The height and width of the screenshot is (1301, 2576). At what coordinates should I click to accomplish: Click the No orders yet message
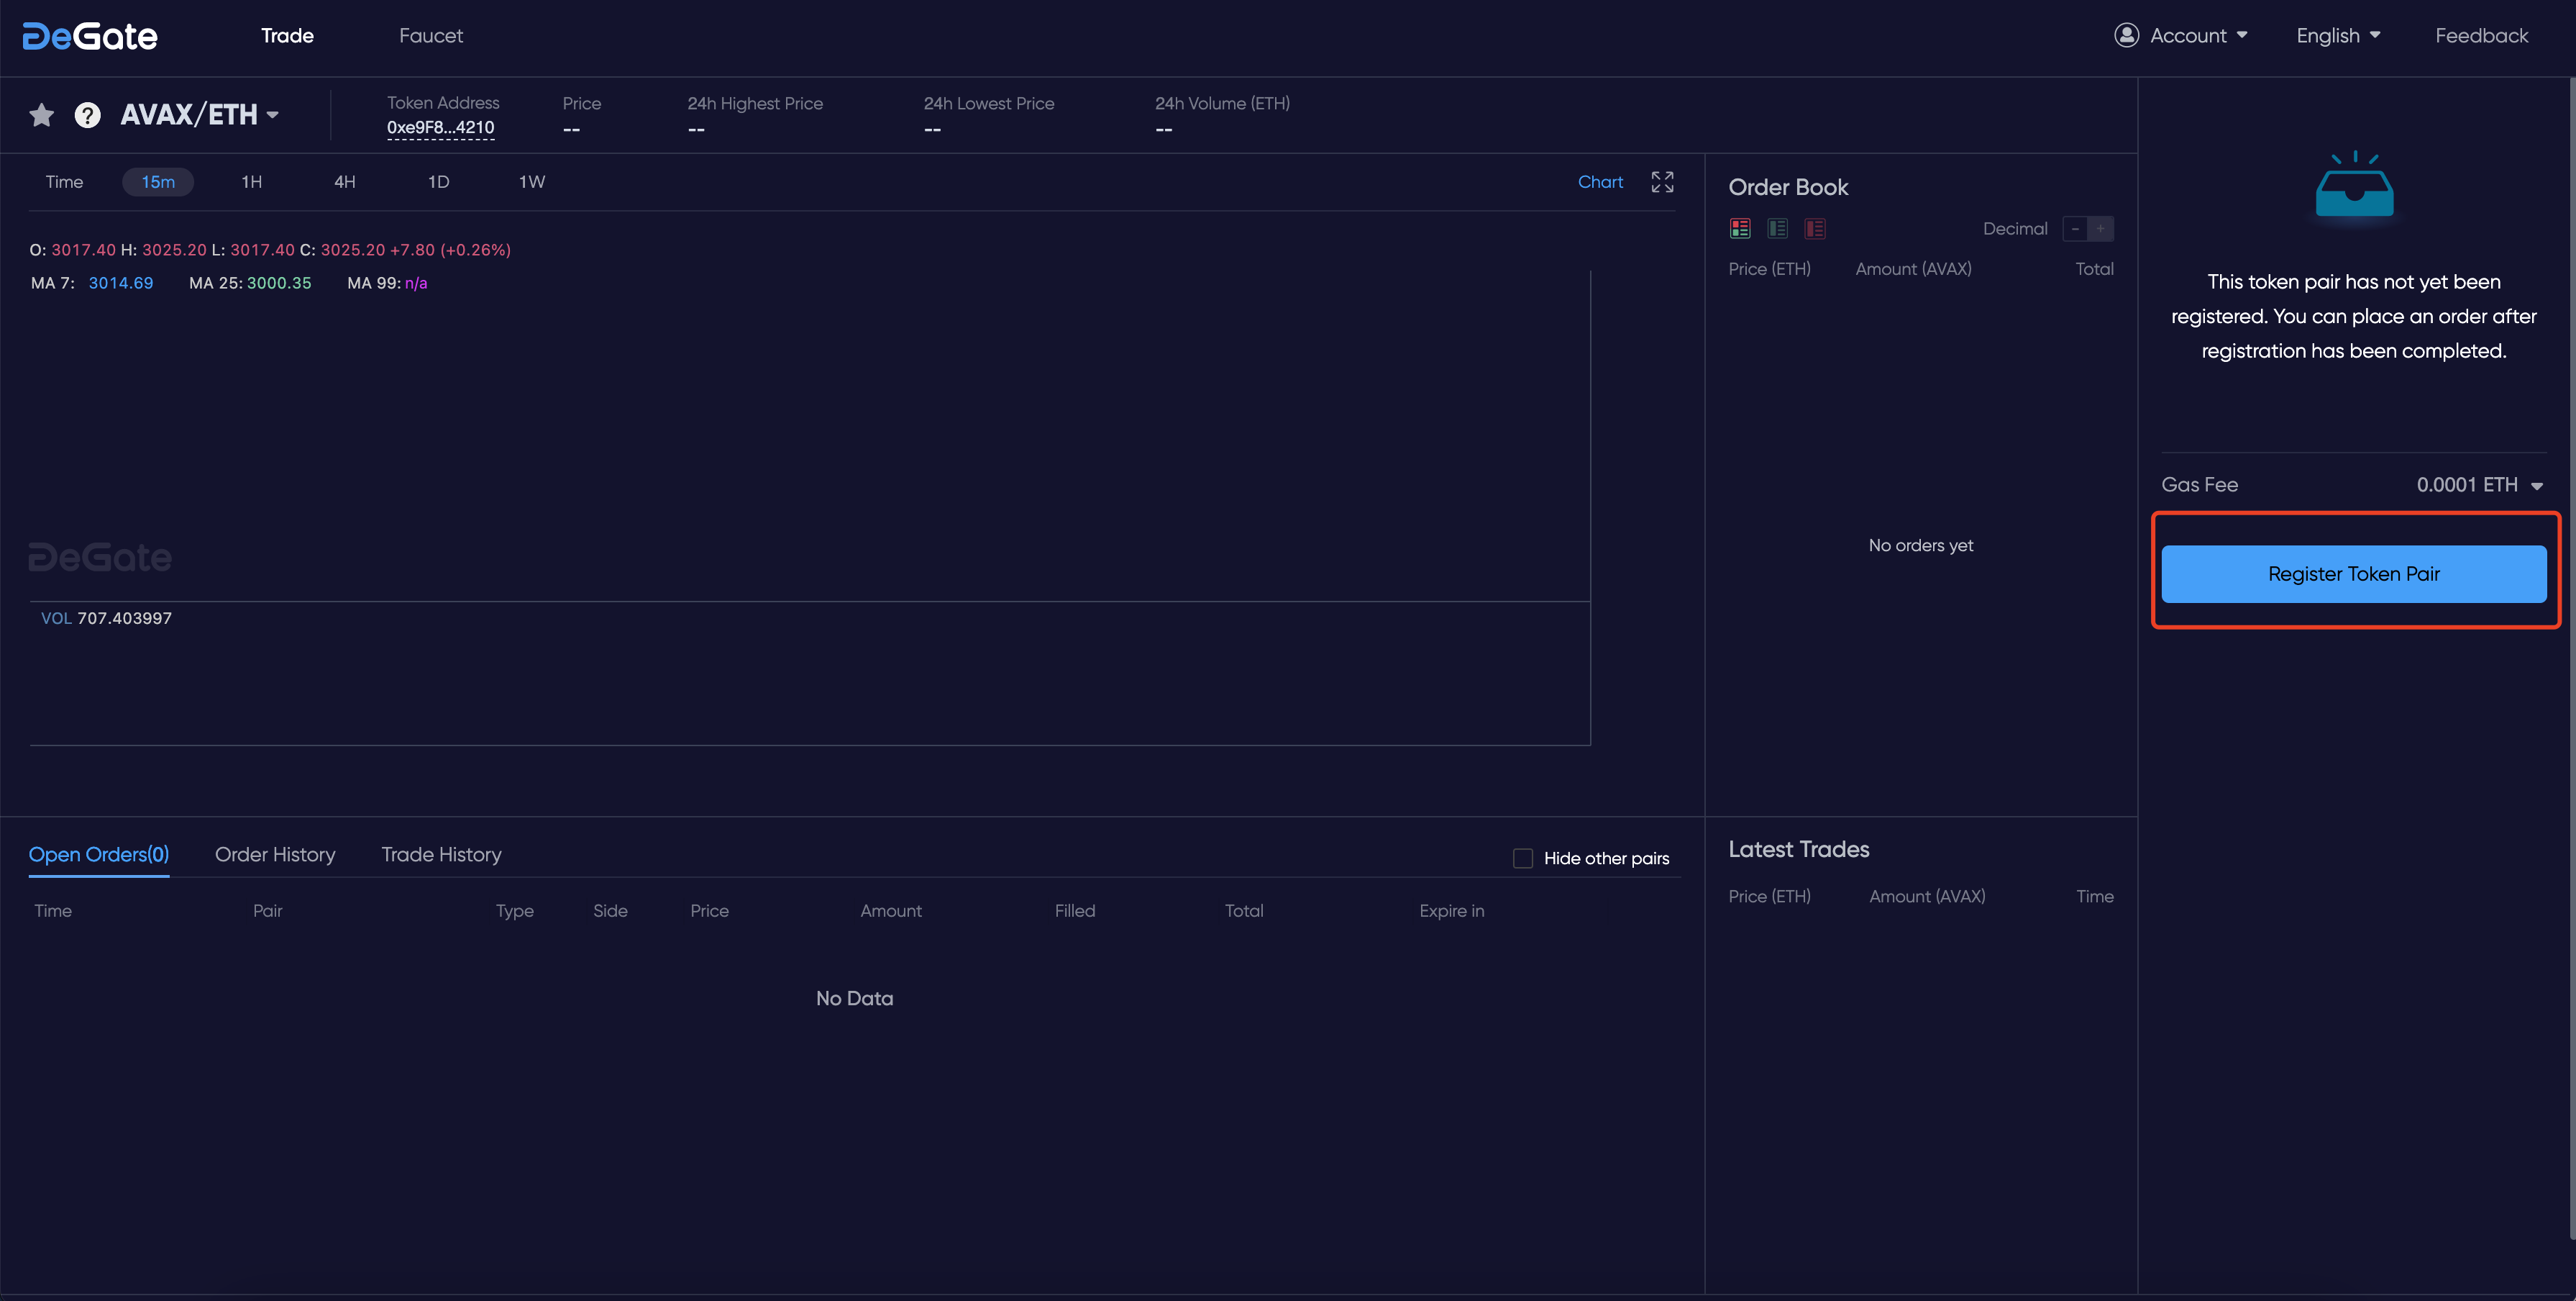1920,545
